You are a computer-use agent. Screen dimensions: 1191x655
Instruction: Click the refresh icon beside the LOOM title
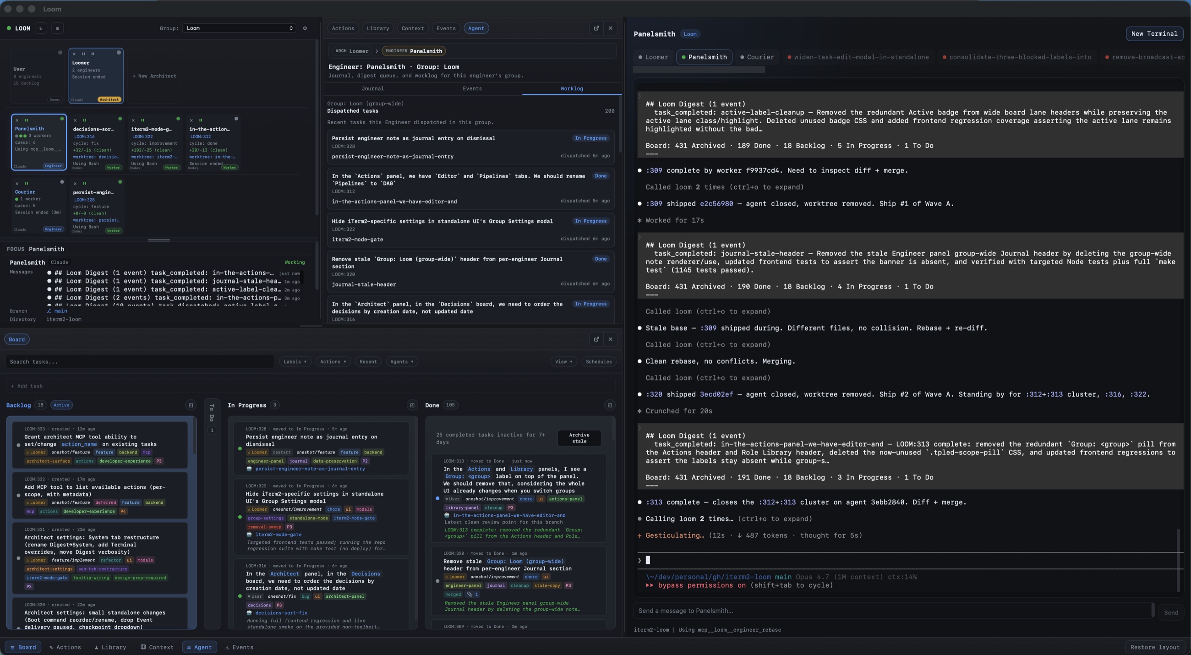(41, 28)
